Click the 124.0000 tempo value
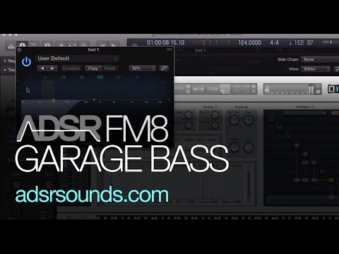 (249, 42)
